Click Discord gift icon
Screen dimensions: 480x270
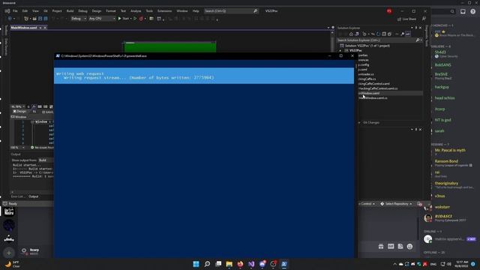(x=381, y=247)
